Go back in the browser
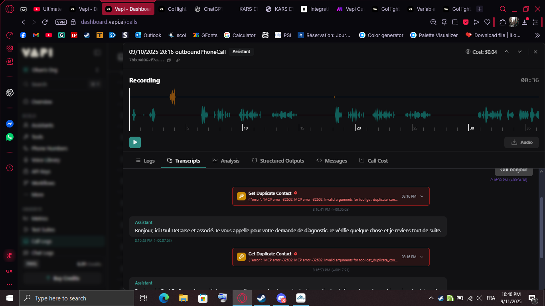The image size is (545, 306). point(24,22)
